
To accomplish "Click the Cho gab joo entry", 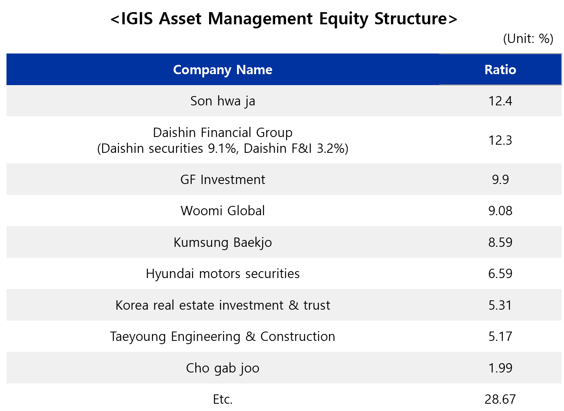I will [222, 368].
